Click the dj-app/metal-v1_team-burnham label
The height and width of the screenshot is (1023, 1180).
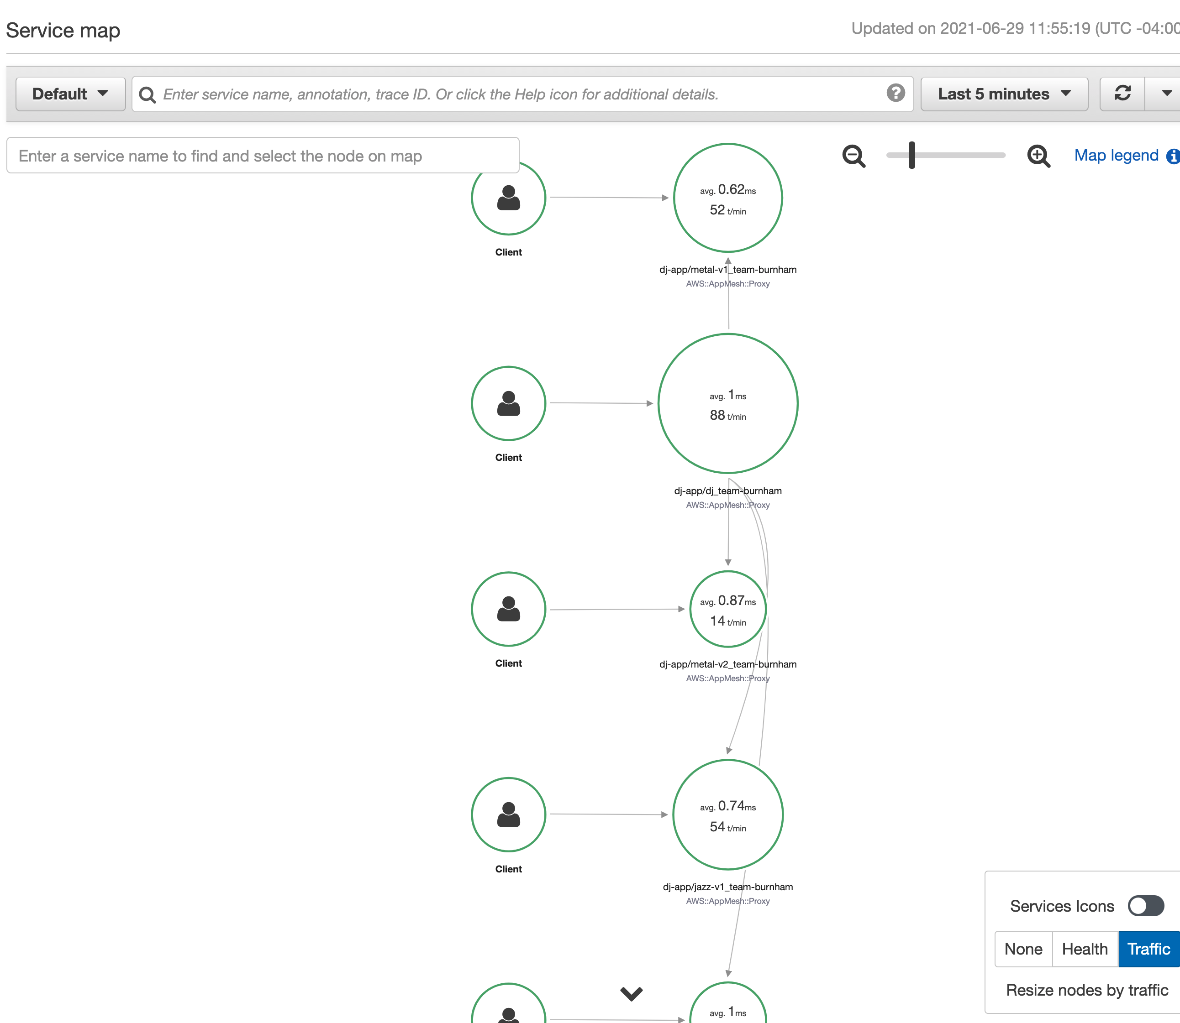click(x=728, y=270)
